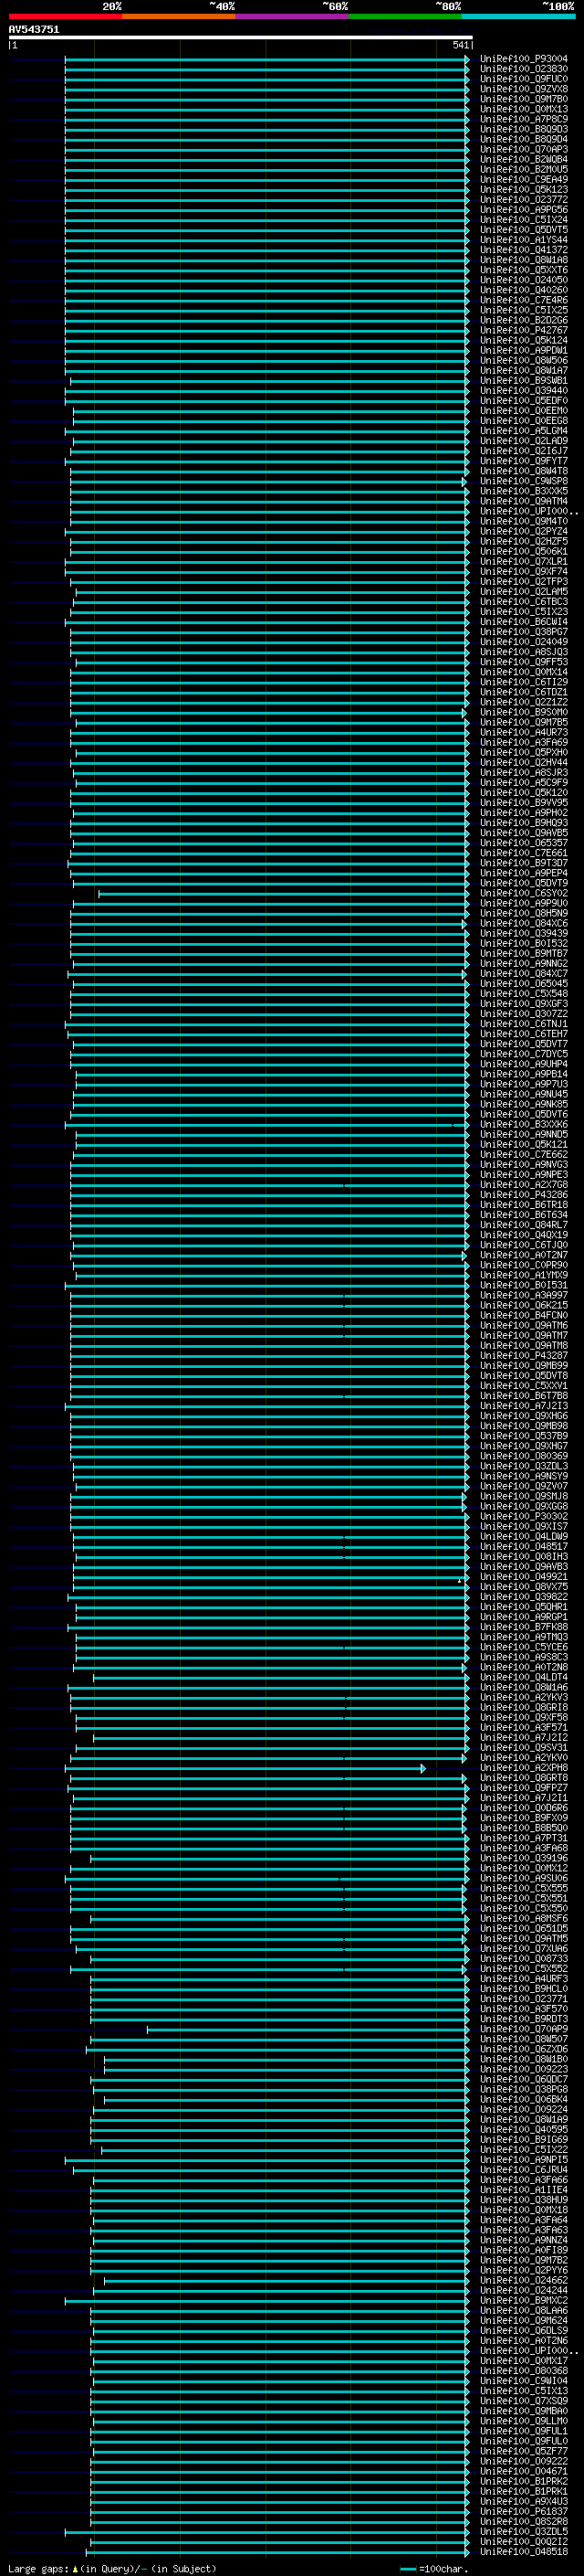Select hit UniRef100_P93004

click(524, 59)
